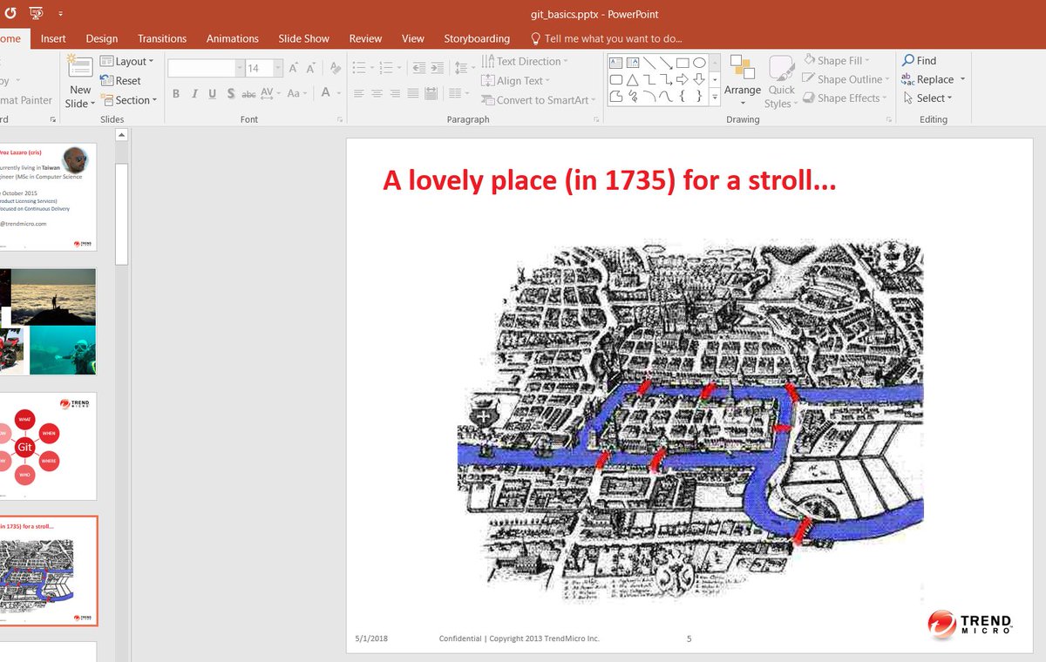Align text right
The image size is (1046, 662).
[x=395, y=93]
